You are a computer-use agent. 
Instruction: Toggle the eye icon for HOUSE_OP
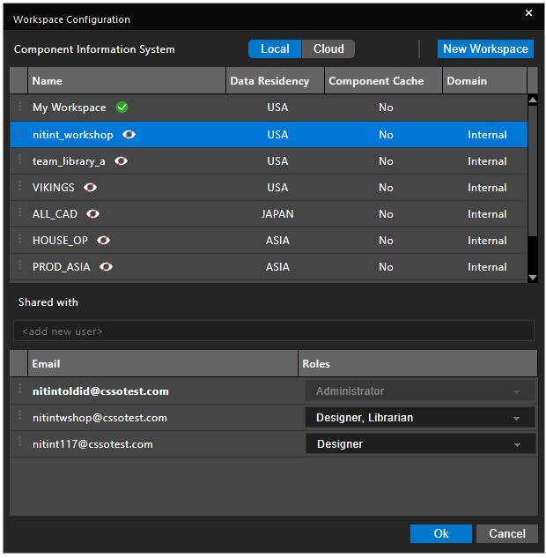click(103, 241)
